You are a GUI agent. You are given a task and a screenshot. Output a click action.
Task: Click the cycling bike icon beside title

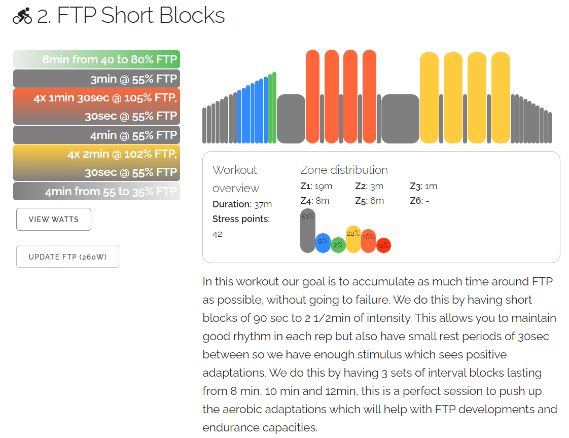click(x=22, y=16)
